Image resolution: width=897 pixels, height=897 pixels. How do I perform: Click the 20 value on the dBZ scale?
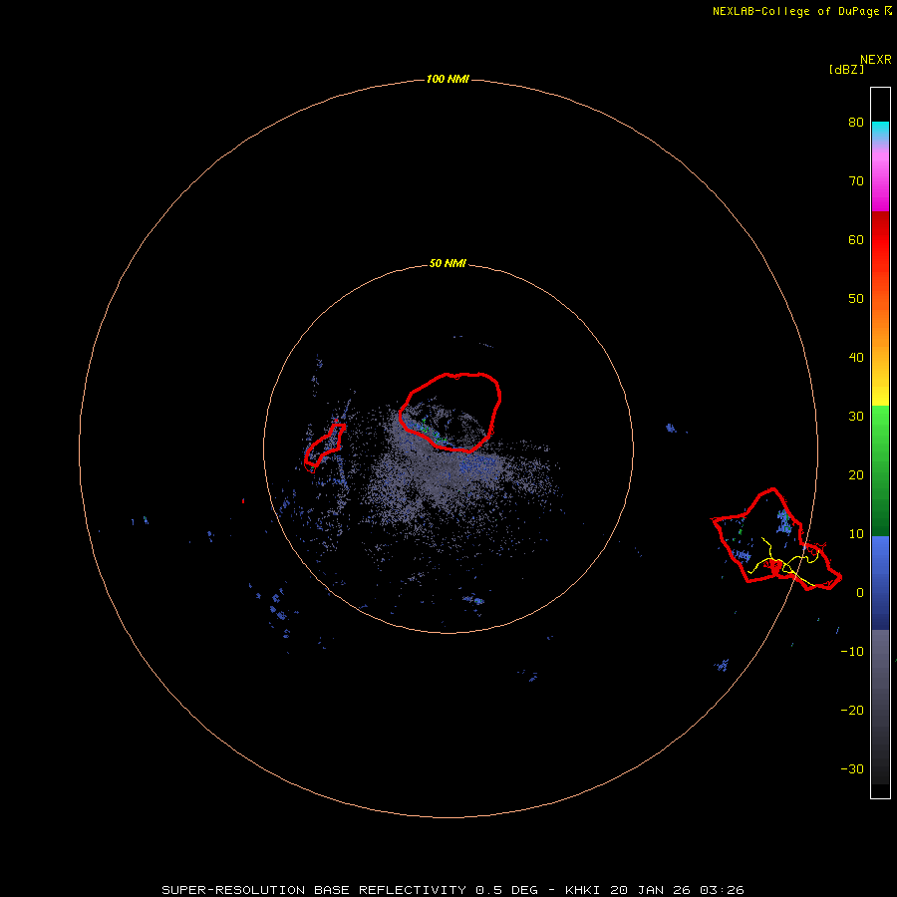pos(856,474)
